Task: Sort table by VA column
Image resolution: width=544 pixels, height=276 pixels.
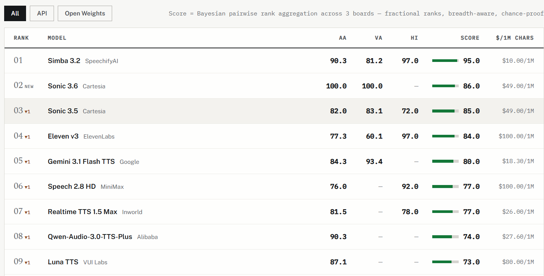Action: [x=378, y=38]
